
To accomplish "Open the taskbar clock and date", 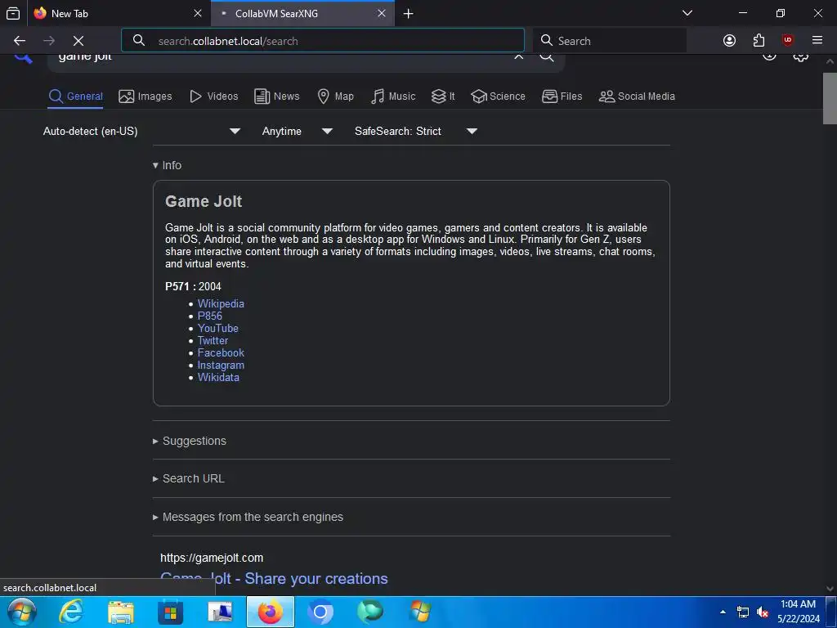I will 798,612.
